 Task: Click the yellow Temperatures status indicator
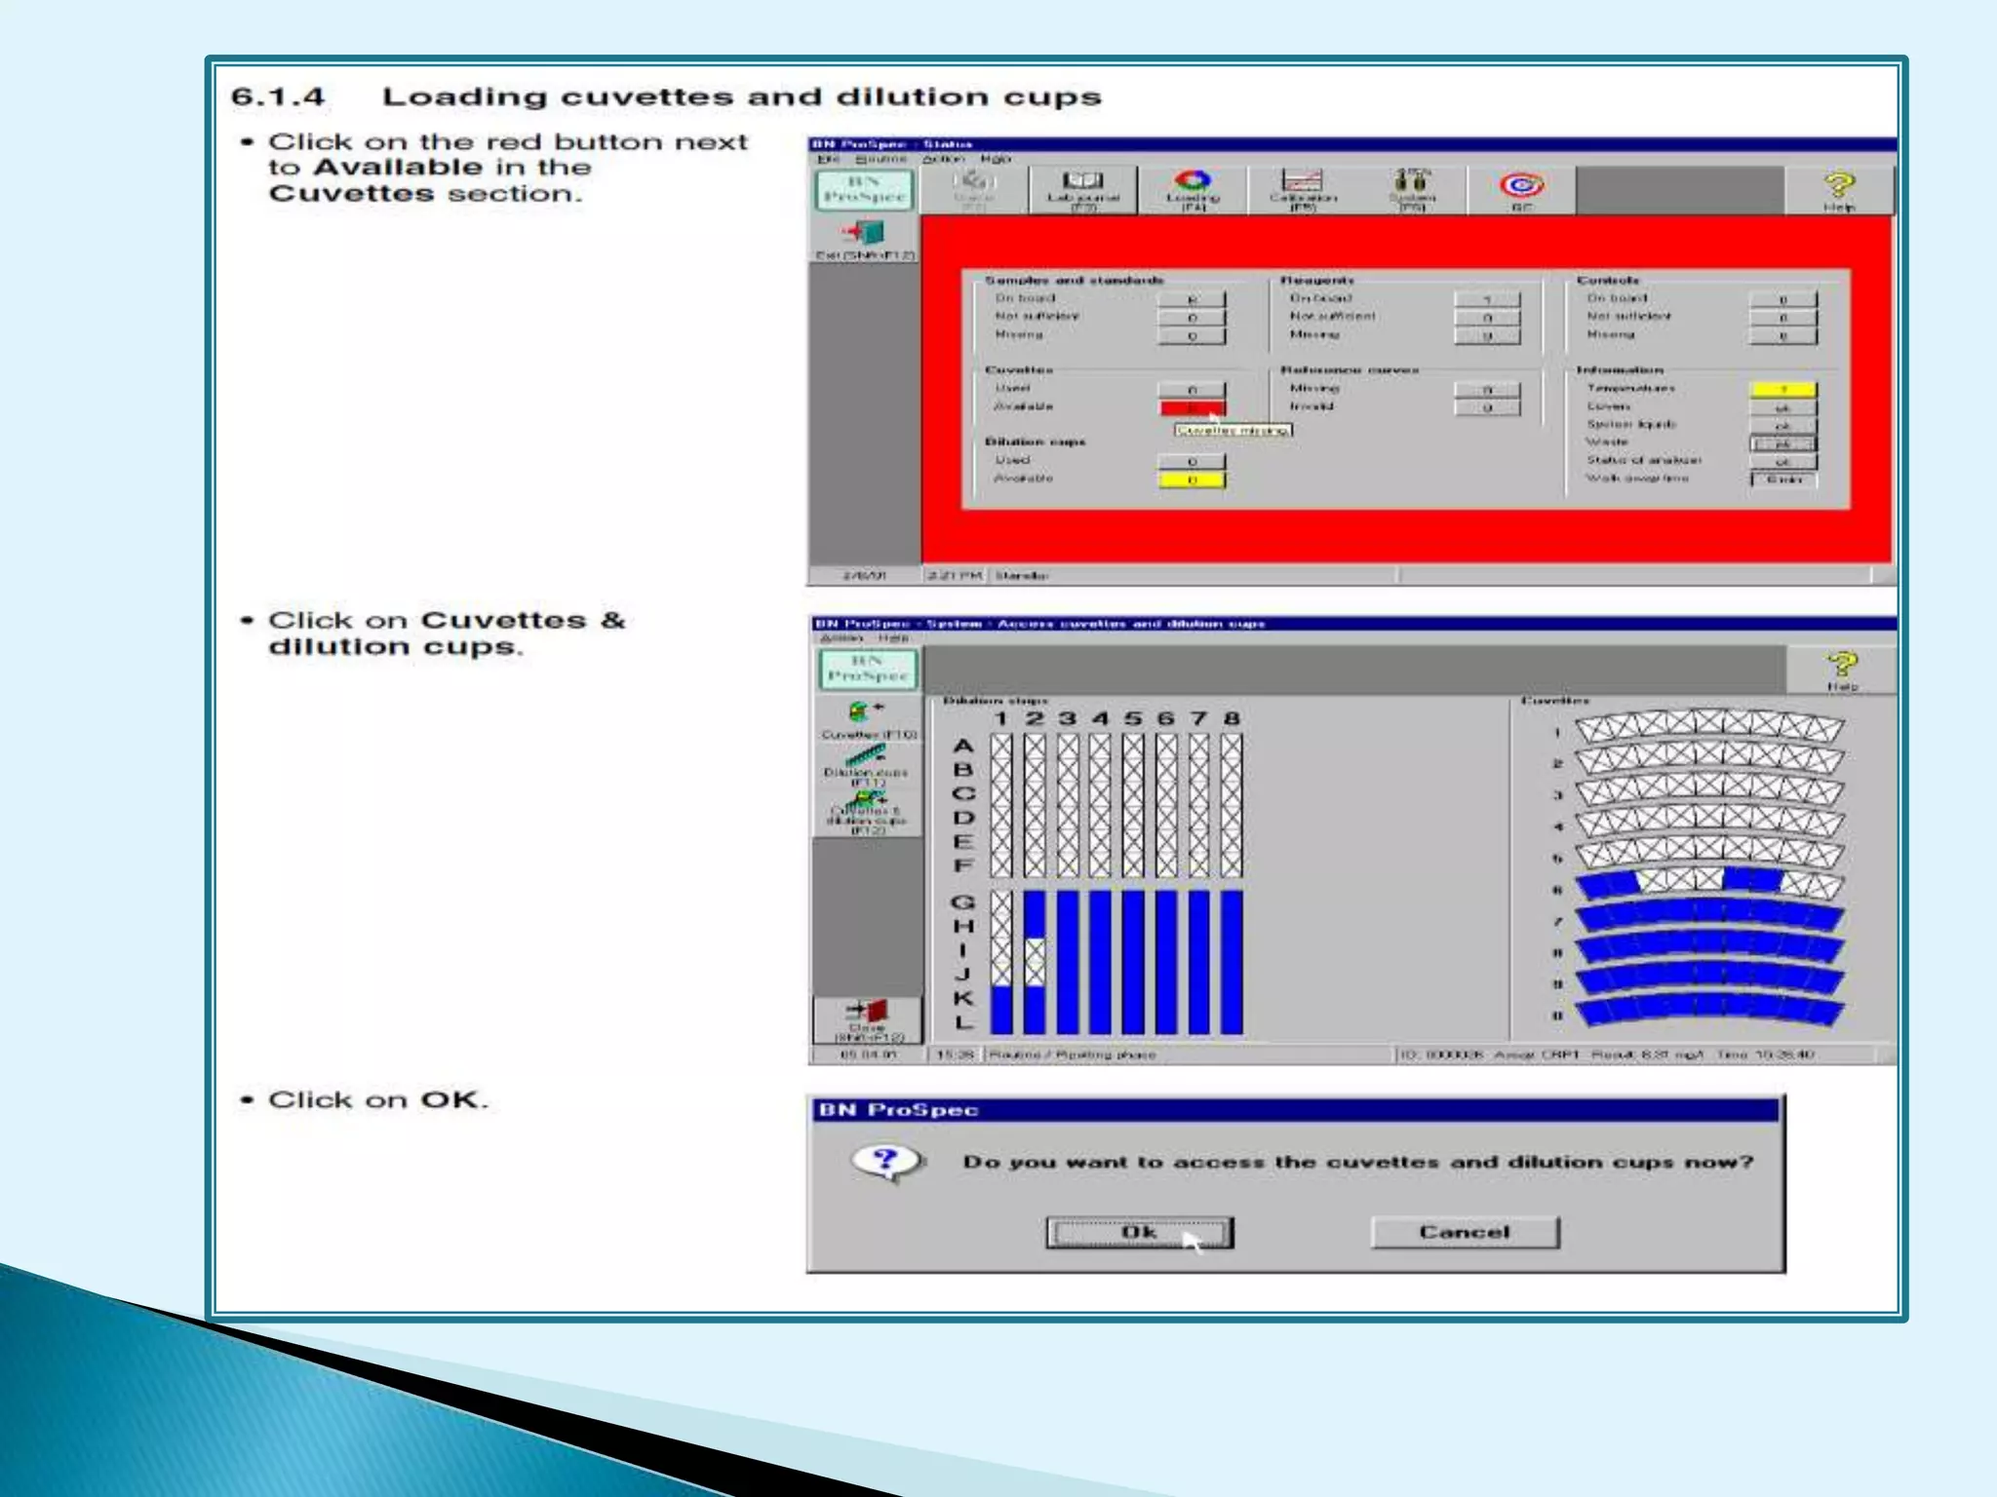[x=1782, y=389]
